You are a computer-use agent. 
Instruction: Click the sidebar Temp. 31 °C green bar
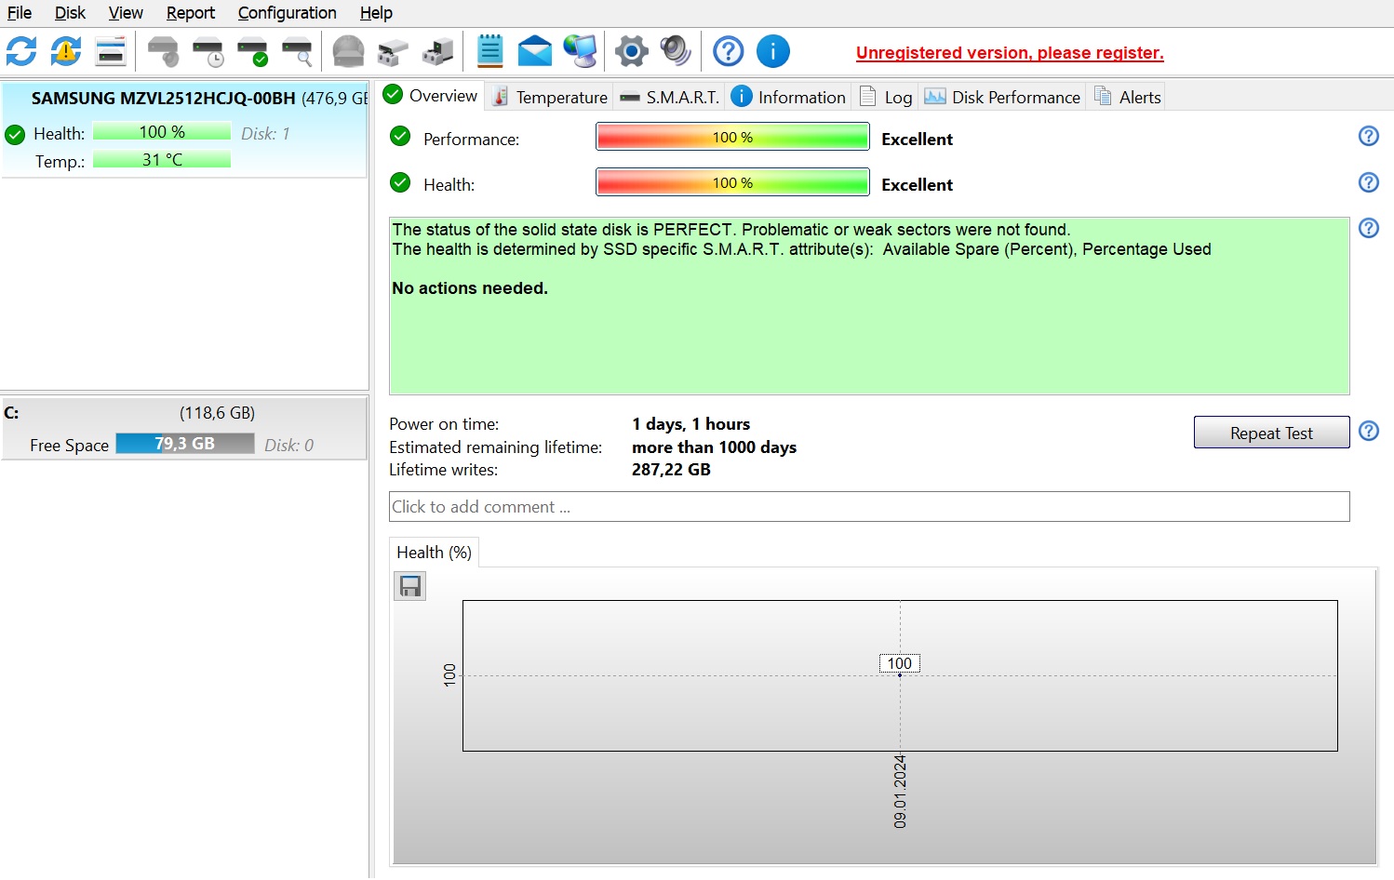162,160
